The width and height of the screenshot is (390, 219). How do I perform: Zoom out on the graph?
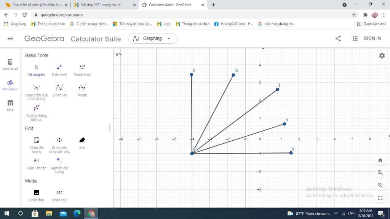pyautogui.click(x=380, y=185)
